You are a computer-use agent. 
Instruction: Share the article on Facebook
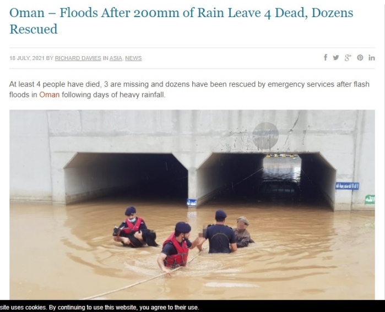[326, 58]
